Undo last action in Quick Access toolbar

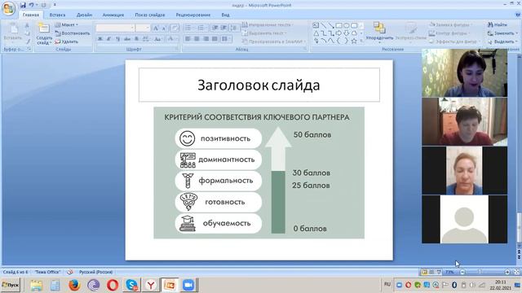coord(31,5)
